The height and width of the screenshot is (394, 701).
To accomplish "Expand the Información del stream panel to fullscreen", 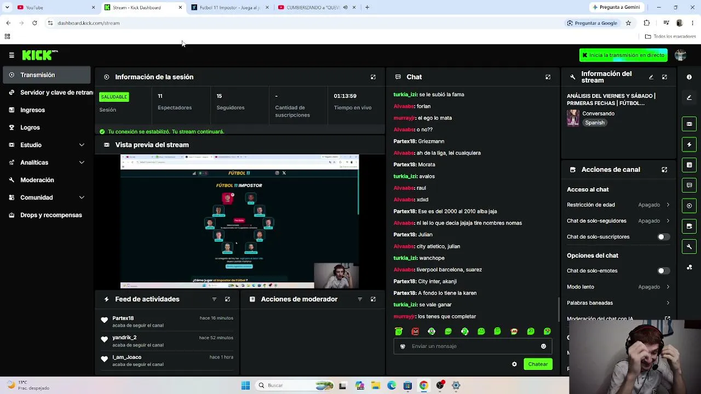I will tap(664, 77).
